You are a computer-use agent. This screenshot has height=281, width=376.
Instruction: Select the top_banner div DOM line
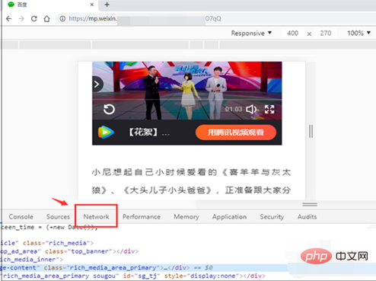click(x=69, y=251)
